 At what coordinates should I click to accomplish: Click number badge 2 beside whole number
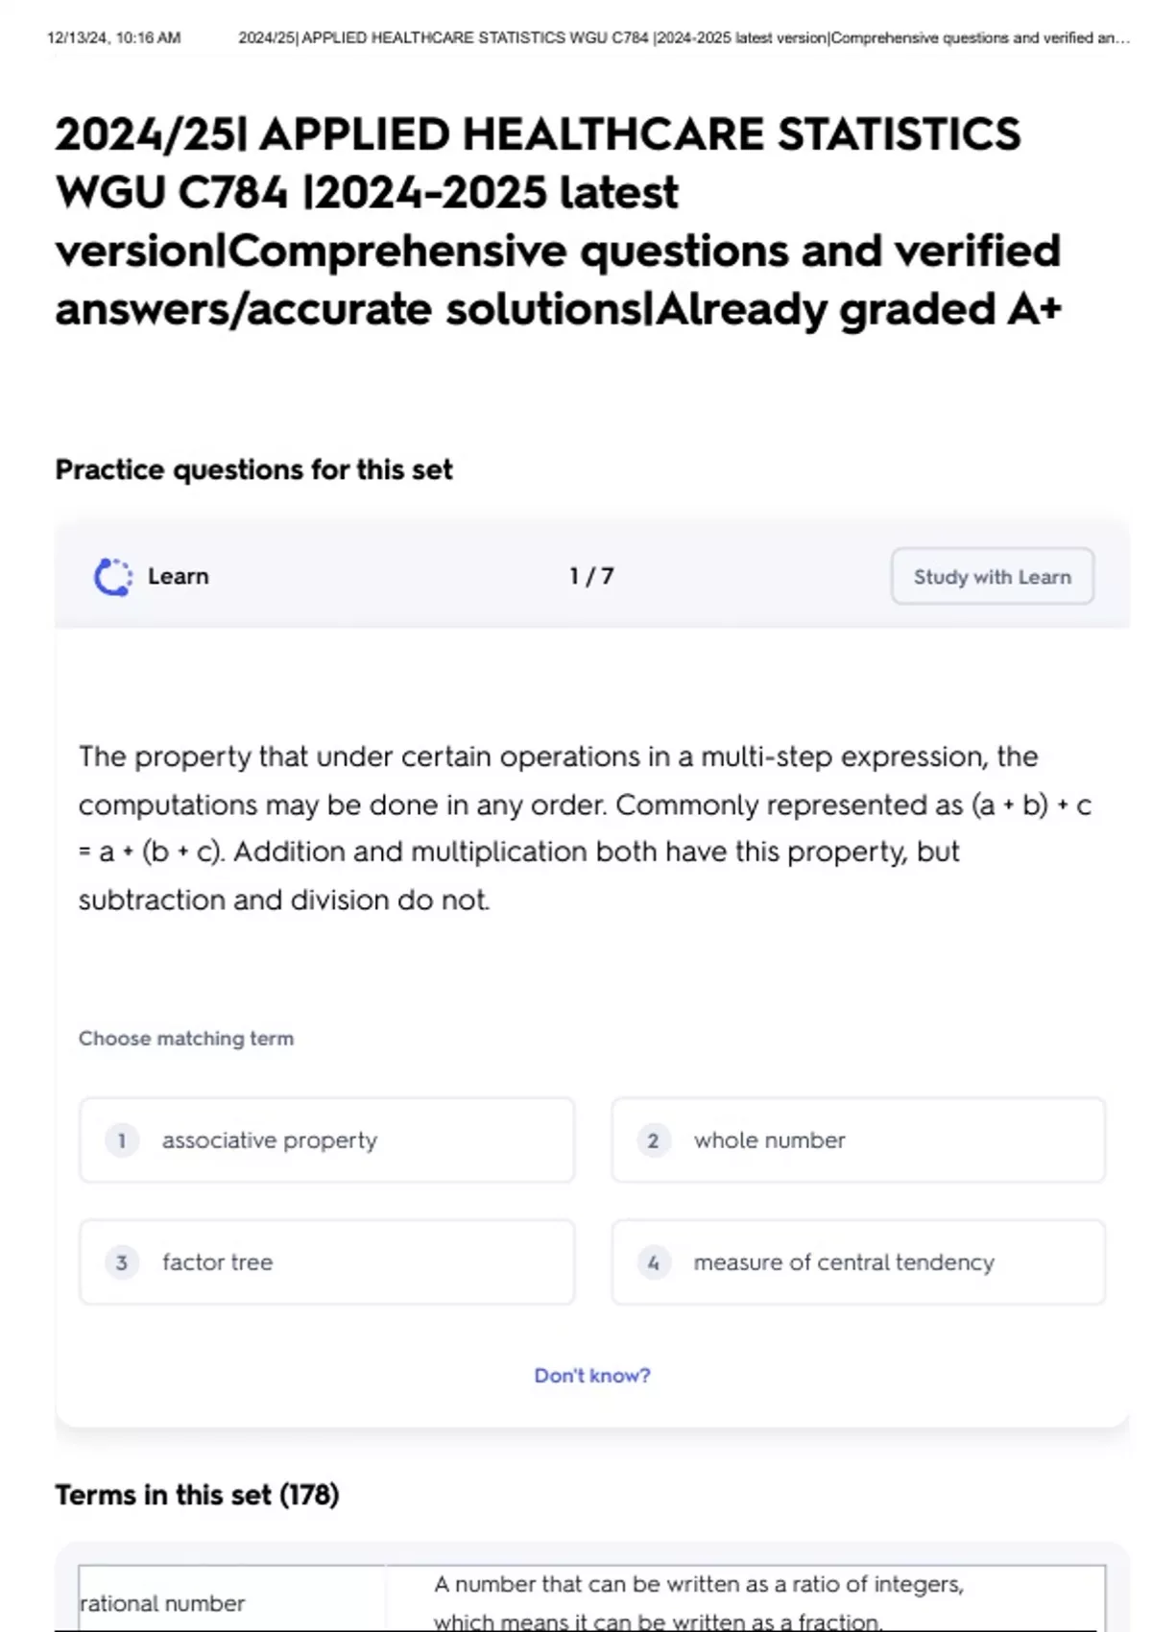pos(654,1140)
